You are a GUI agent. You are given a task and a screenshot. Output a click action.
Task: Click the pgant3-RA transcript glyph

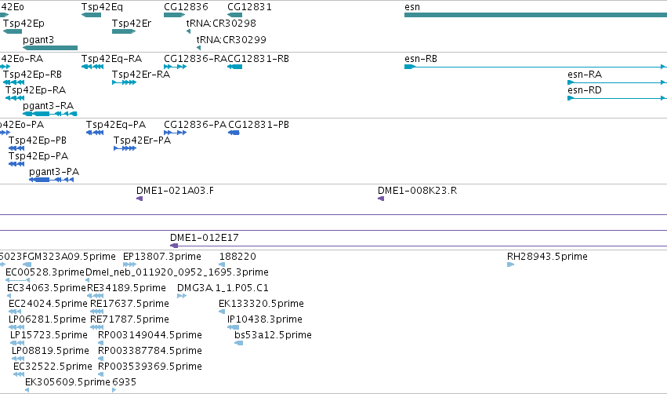pyautogui.click(x=50, y=114)
